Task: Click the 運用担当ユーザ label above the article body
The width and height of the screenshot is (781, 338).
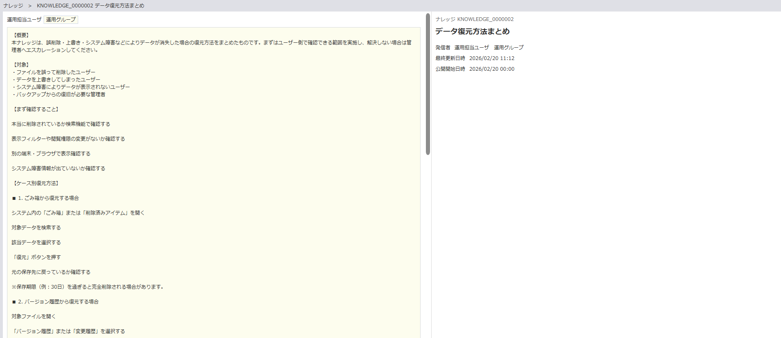Action: point(24,20)
